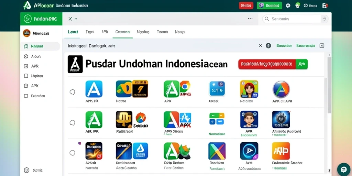Screen dimensions: 352x176
Task: Open the Aihonesia profile avatar in sidebar
Action: click(x=27, y=33)
